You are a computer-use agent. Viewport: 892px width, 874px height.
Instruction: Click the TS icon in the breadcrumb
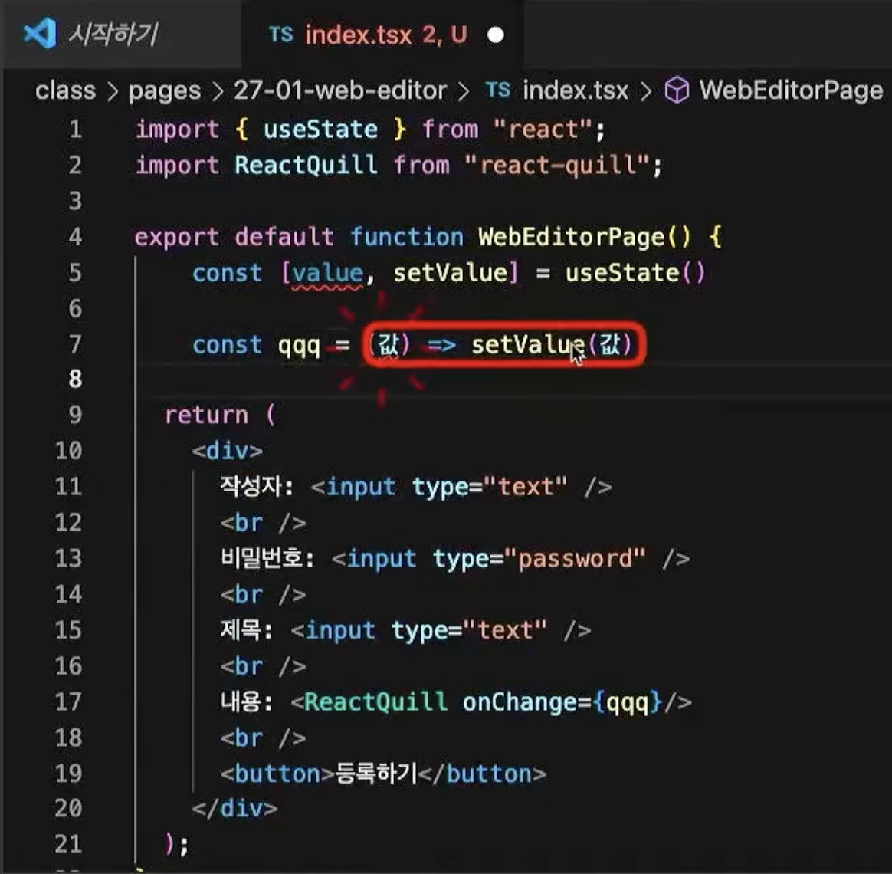[498, 90]
